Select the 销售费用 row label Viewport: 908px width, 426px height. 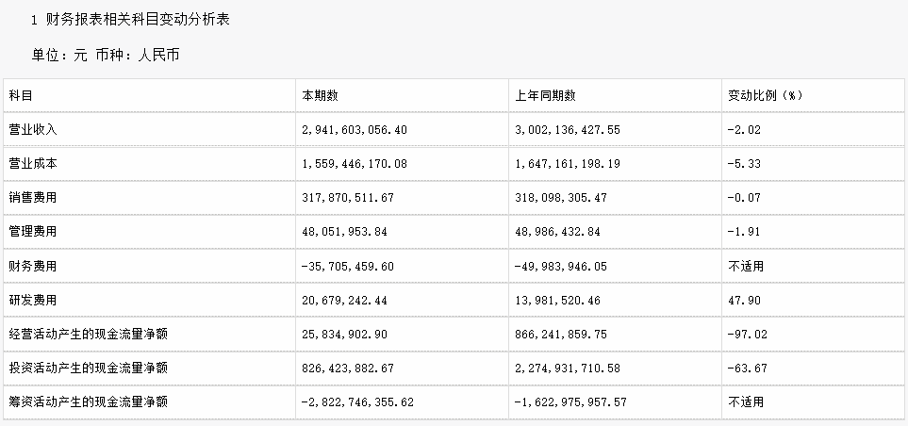coord(33,198)
